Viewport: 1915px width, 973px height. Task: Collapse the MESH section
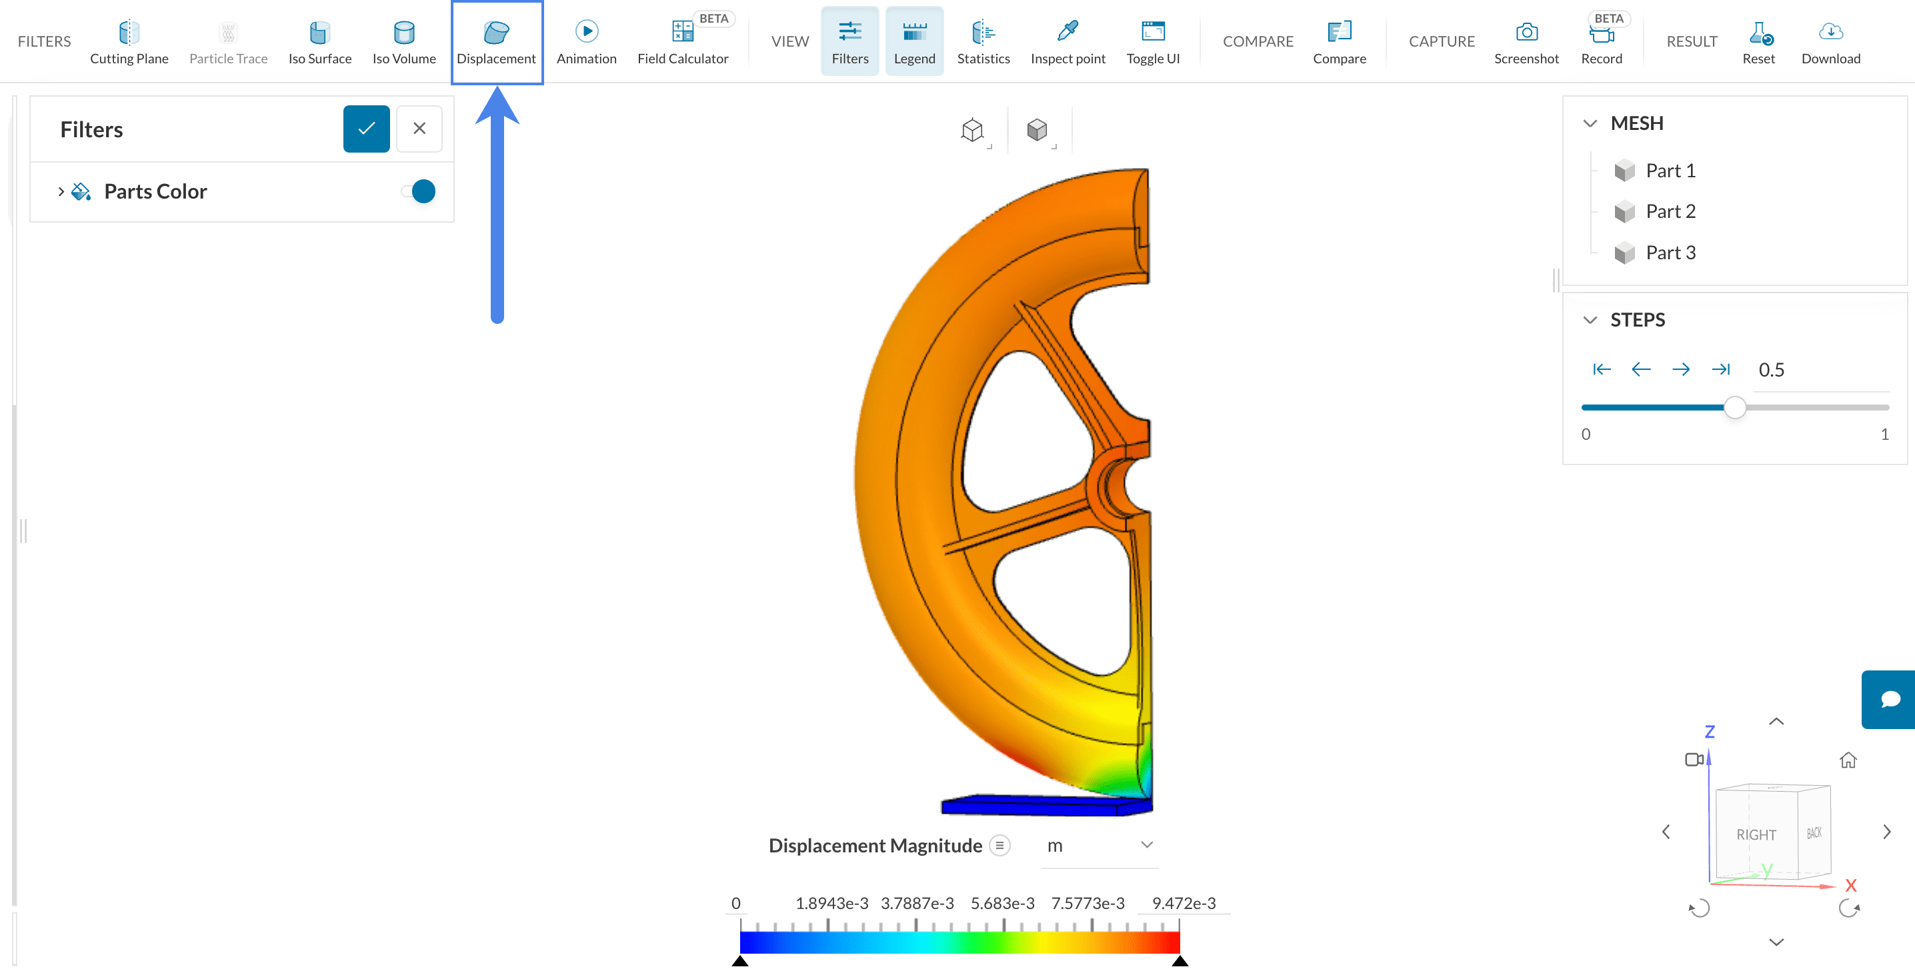click(1590, 123)
